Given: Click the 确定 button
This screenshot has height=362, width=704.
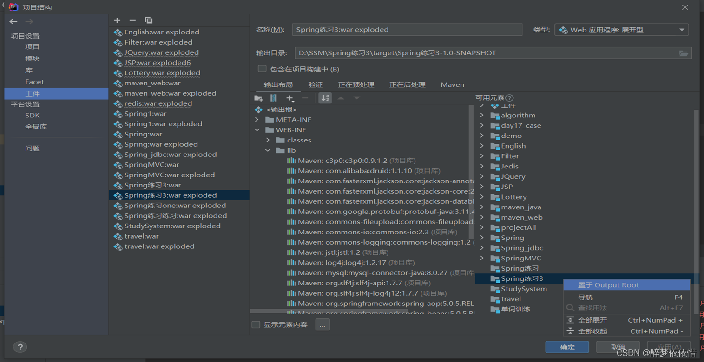Looking at the screenshot, I should (x=567, y=347).
